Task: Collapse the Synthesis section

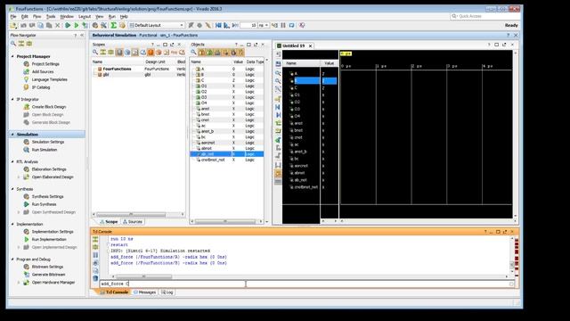Action: click(x=12, y=189)
